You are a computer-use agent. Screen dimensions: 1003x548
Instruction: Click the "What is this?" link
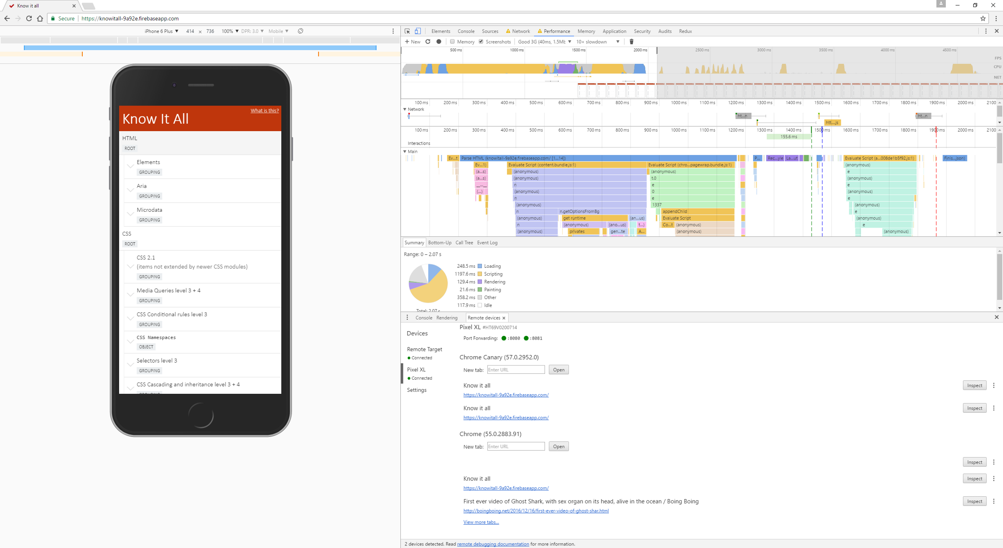coord(265,111)
